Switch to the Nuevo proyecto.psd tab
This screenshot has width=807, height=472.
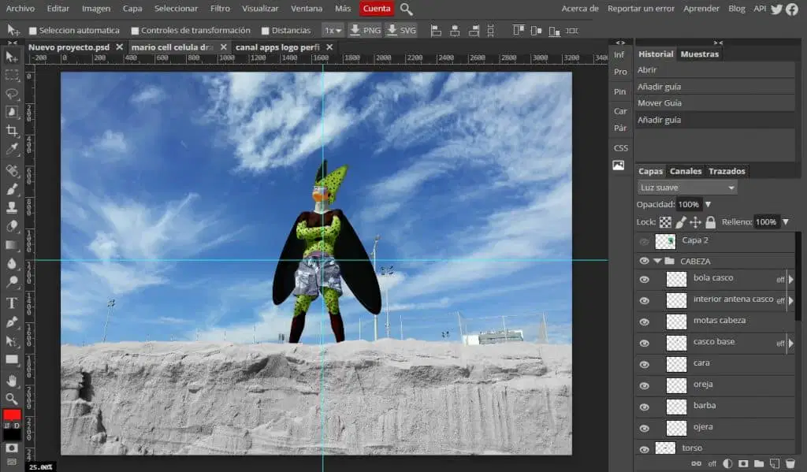click(x=69, y=47)
